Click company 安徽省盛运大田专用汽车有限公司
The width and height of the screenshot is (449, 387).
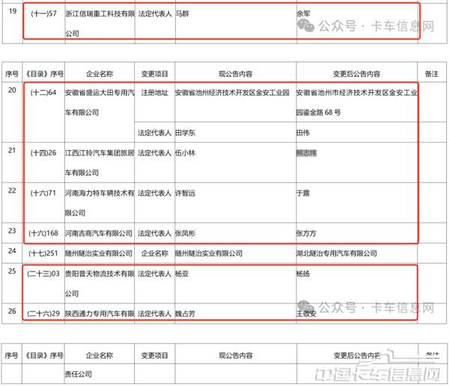click(x=100, y=102)
